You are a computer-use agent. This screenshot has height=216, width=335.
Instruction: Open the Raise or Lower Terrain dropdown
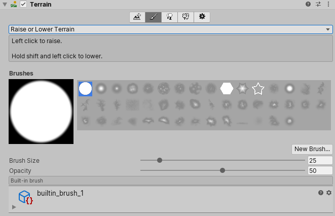(170, 29)
